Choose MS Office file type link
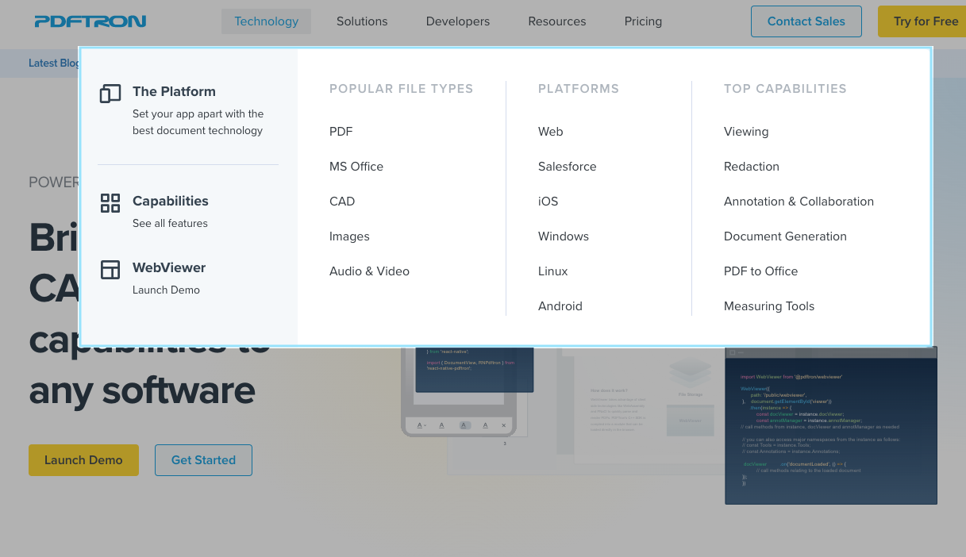The width and height of the screenshot is (966, 557). tap(356, 167)
